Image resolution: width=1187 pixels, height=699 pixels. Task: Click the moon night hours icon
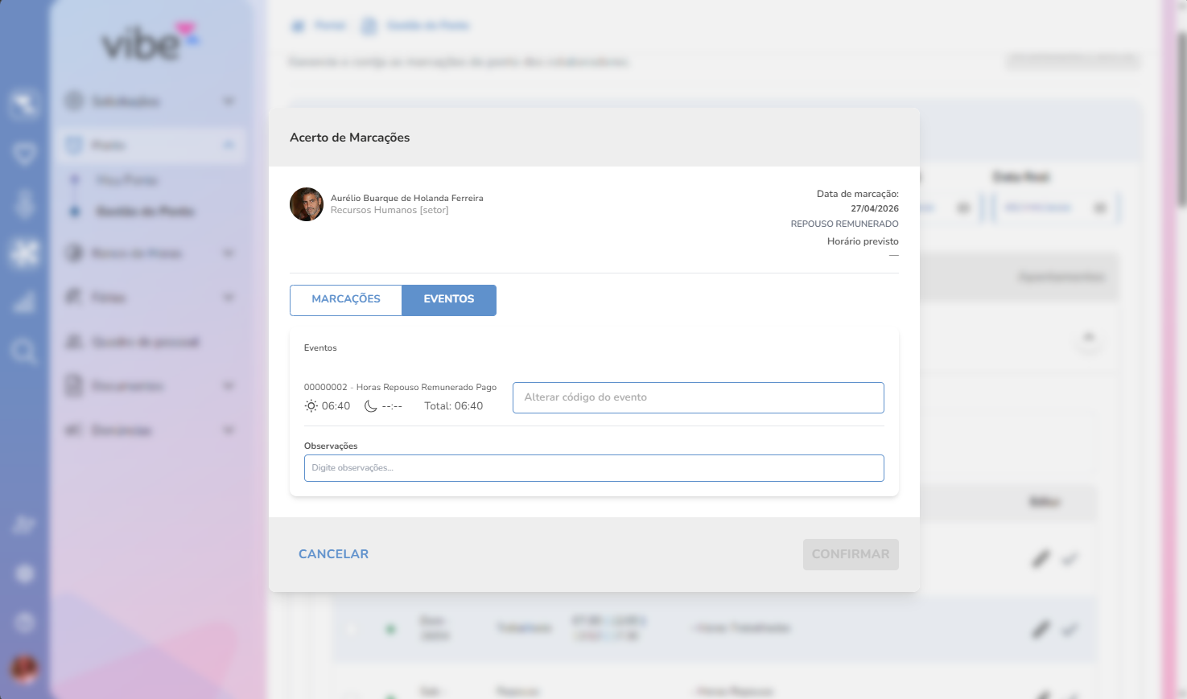[x=370, y=406]
